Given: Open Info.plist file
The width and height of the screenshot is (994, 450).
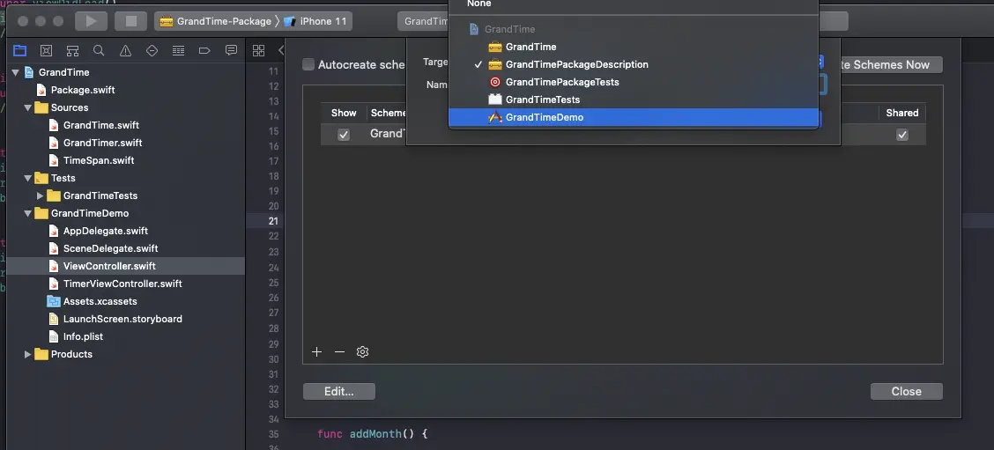Looking at the screenshot, I should click(83, 336).
